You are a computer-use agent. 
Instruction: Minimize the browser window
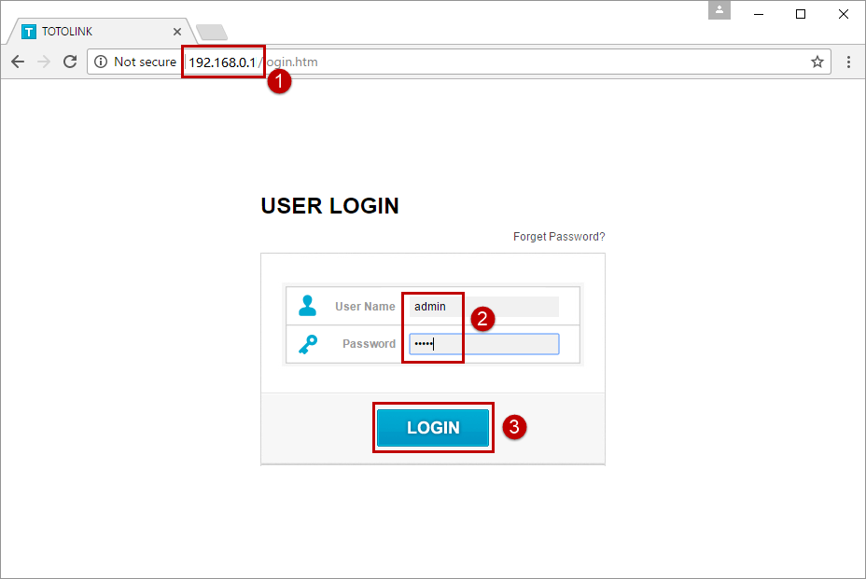[x=759, y=14]
